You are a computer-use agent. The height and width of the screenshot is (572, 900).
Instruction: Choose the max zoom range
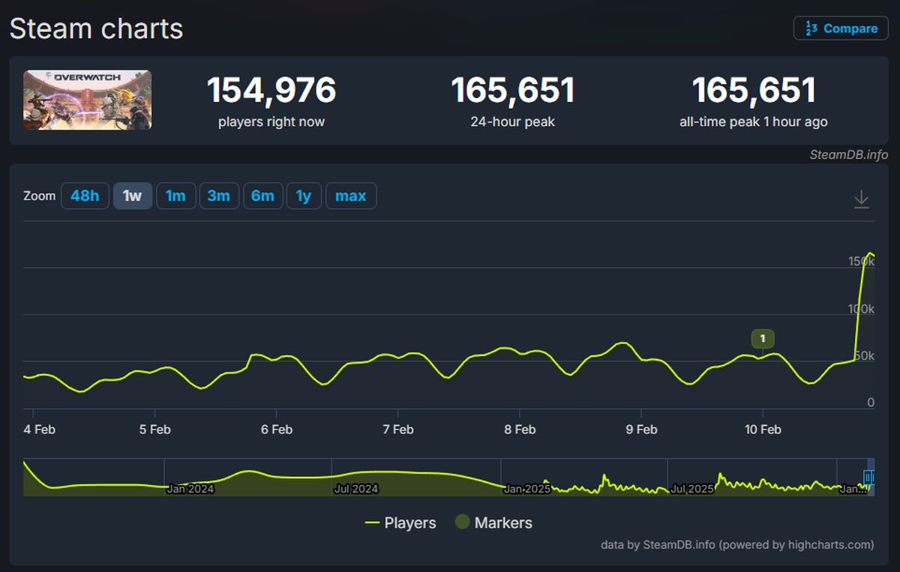pyautogui.click(x=351, y=196)
